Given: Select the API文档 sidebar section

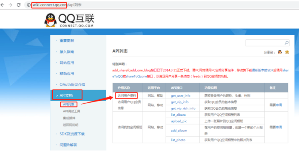Looking at the screenshot, I should [x=78, y=95].
